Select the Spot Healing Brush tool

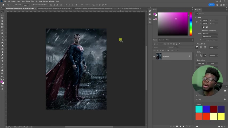pyautogui.click(x=2, y=33)
